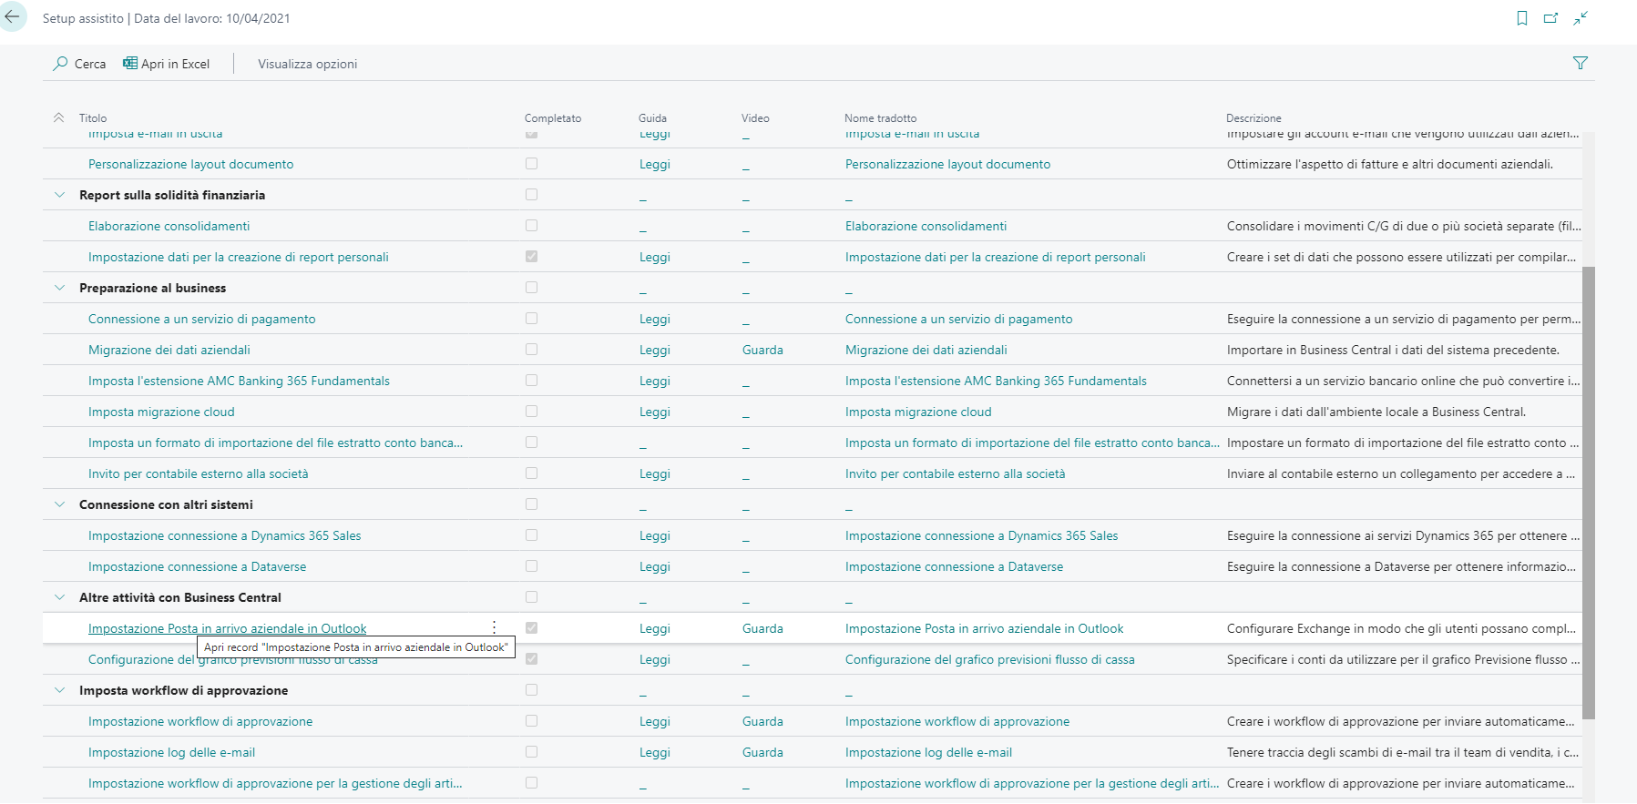Click Leggi for Connessione a un servizio di pagamento

coord(654,319)
